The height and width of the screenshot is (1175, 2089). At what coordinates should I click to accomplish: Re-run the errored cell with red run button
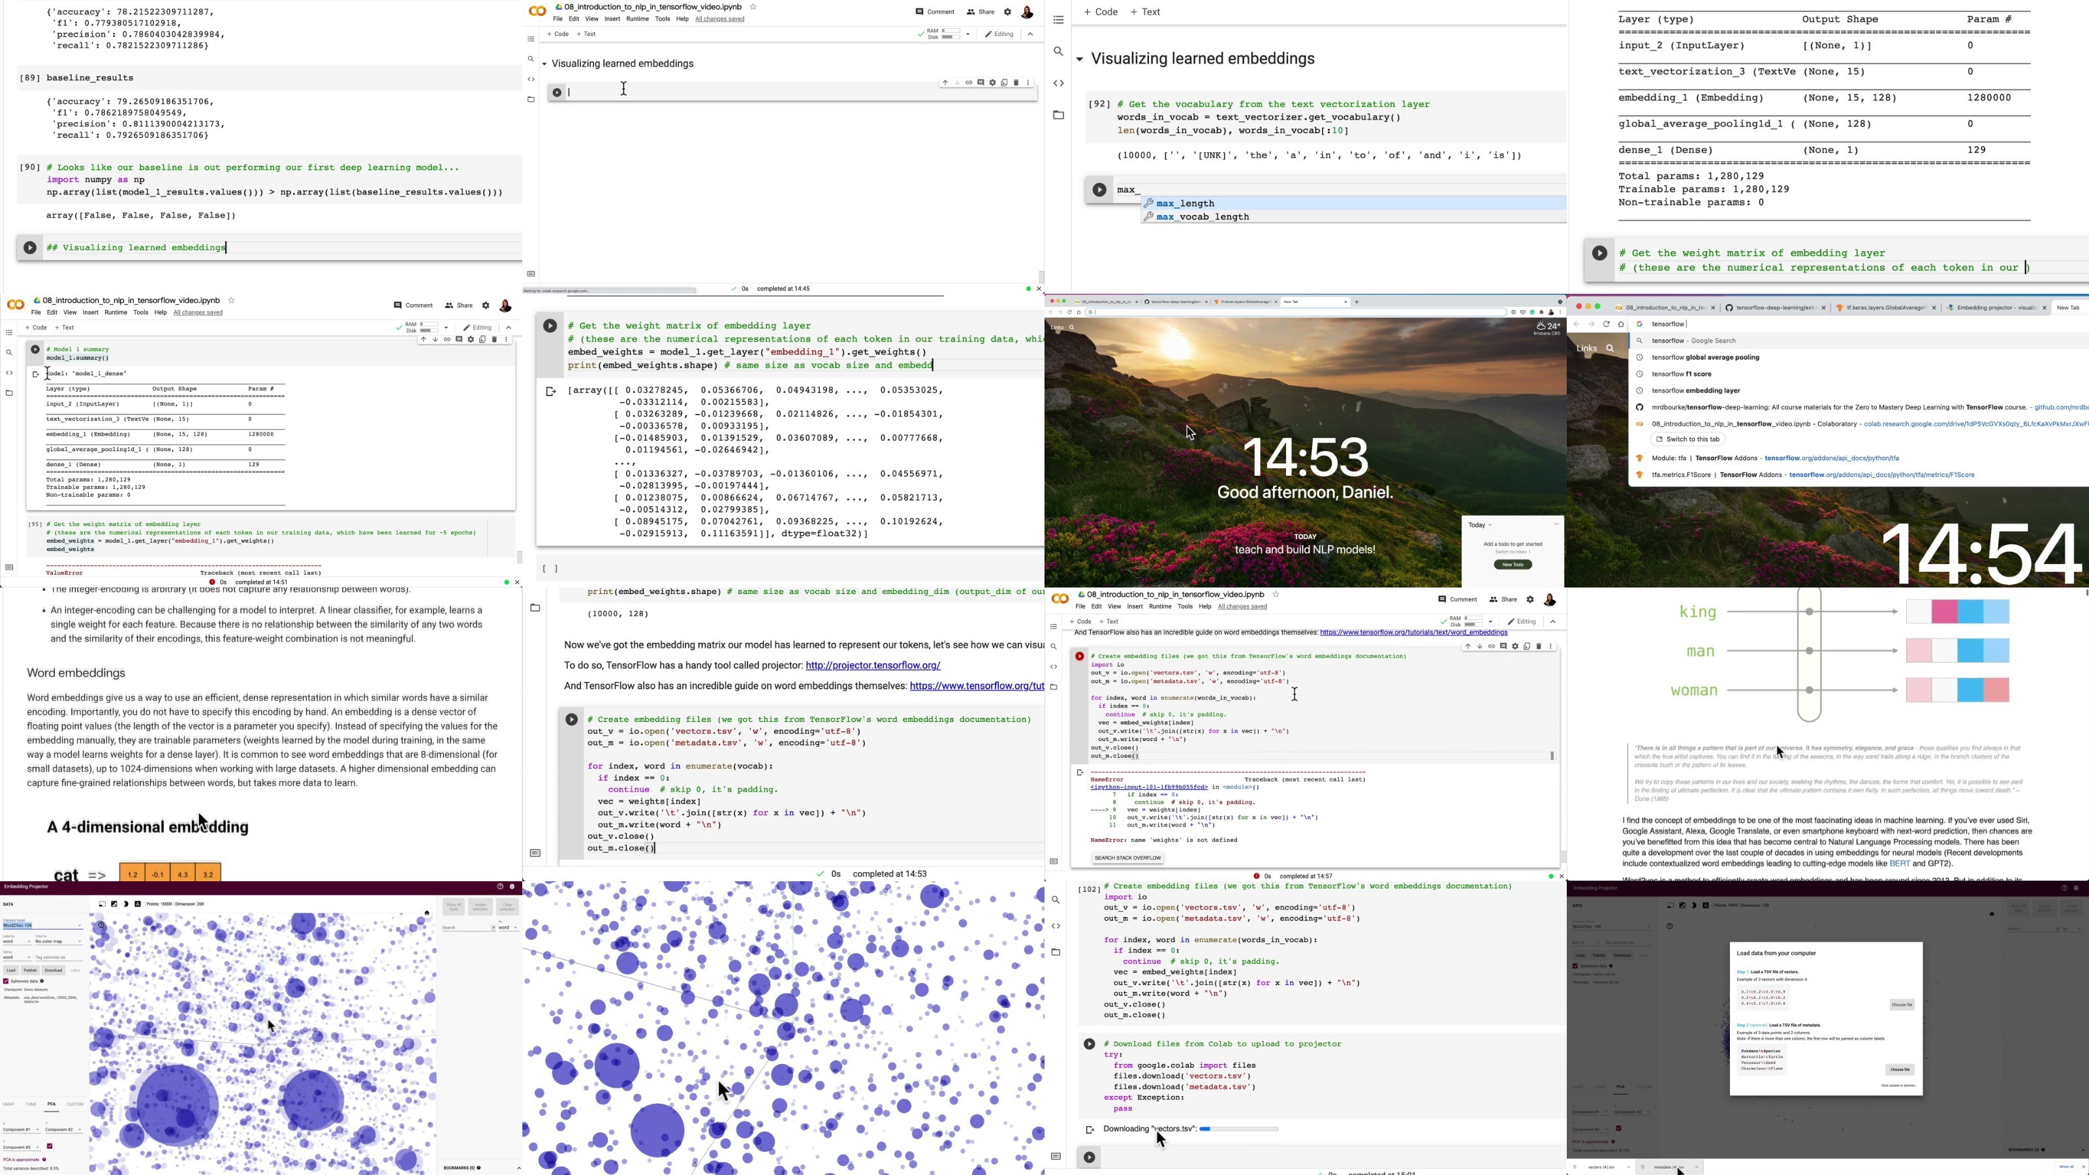tap(1080, 656)
